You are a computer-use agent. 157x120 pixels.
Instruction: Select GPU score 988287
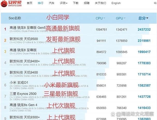coord(122,63)
